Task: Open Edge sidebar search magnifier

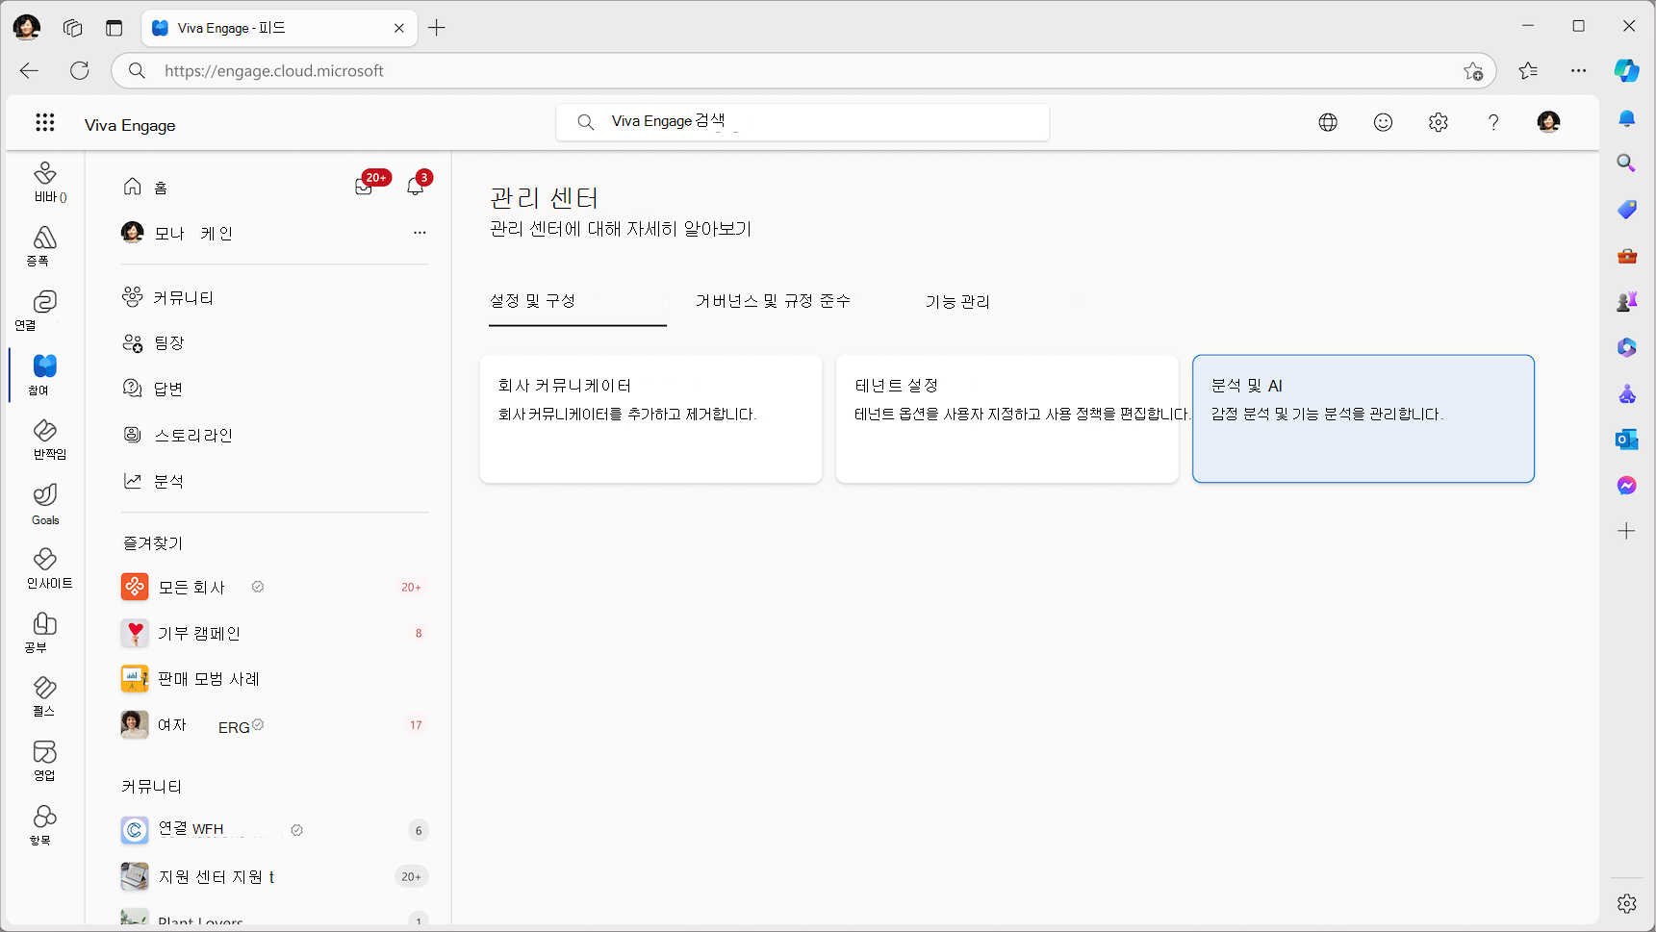Action: coord(1626,163)
